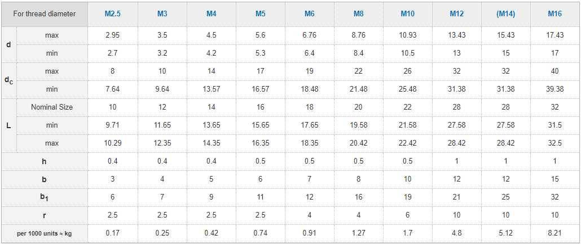Select the M10 column header link
581x244 pixels.
pos(407,14)
